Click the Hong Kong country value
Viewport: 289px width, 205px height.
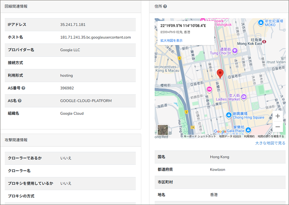pyautogui.click(x=220, y=157)
